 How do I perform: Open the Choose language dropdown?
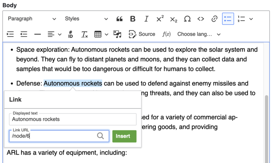coord(199,34)
